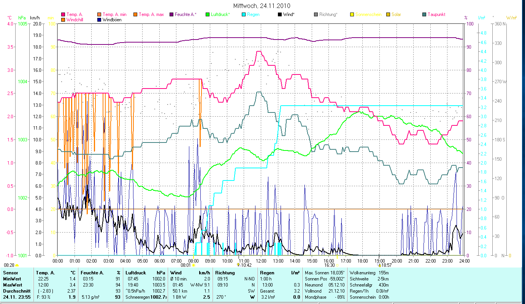Click the '1:00 h' rain interval
The height and width of the screenshot is (304, 525).
click(266, 279)
